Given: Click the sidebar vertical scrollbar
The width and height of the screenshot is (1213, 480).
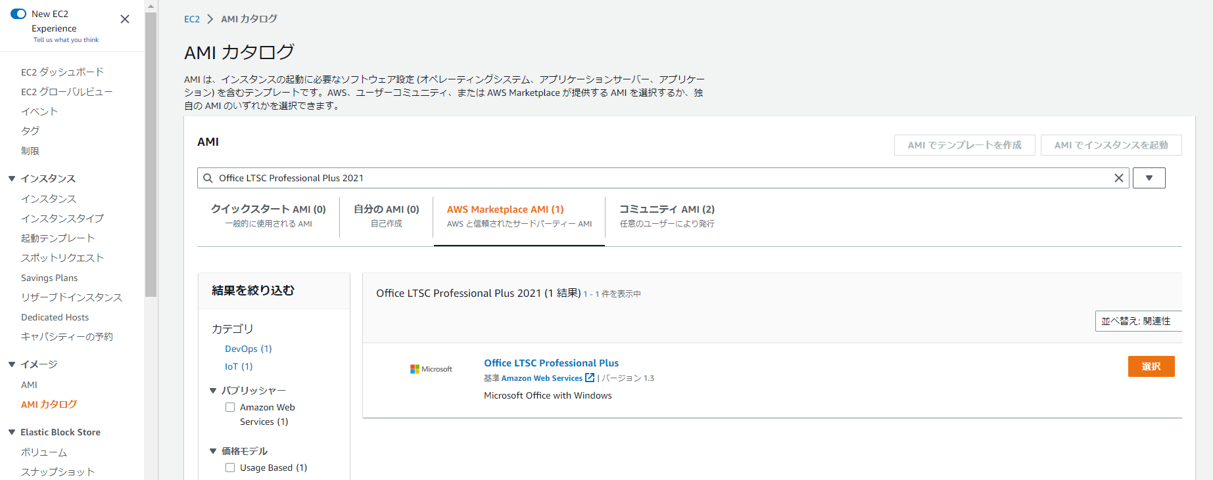Looking at the screenshot, I should [151, 154].
